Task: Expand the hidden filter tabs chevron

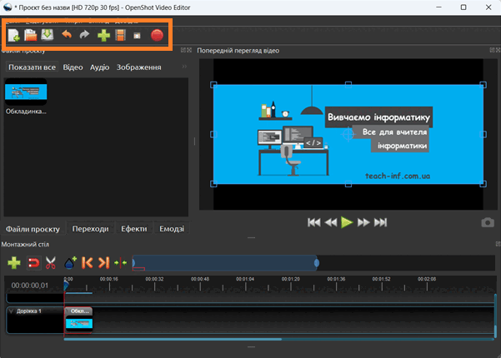Action: point(184,67)
